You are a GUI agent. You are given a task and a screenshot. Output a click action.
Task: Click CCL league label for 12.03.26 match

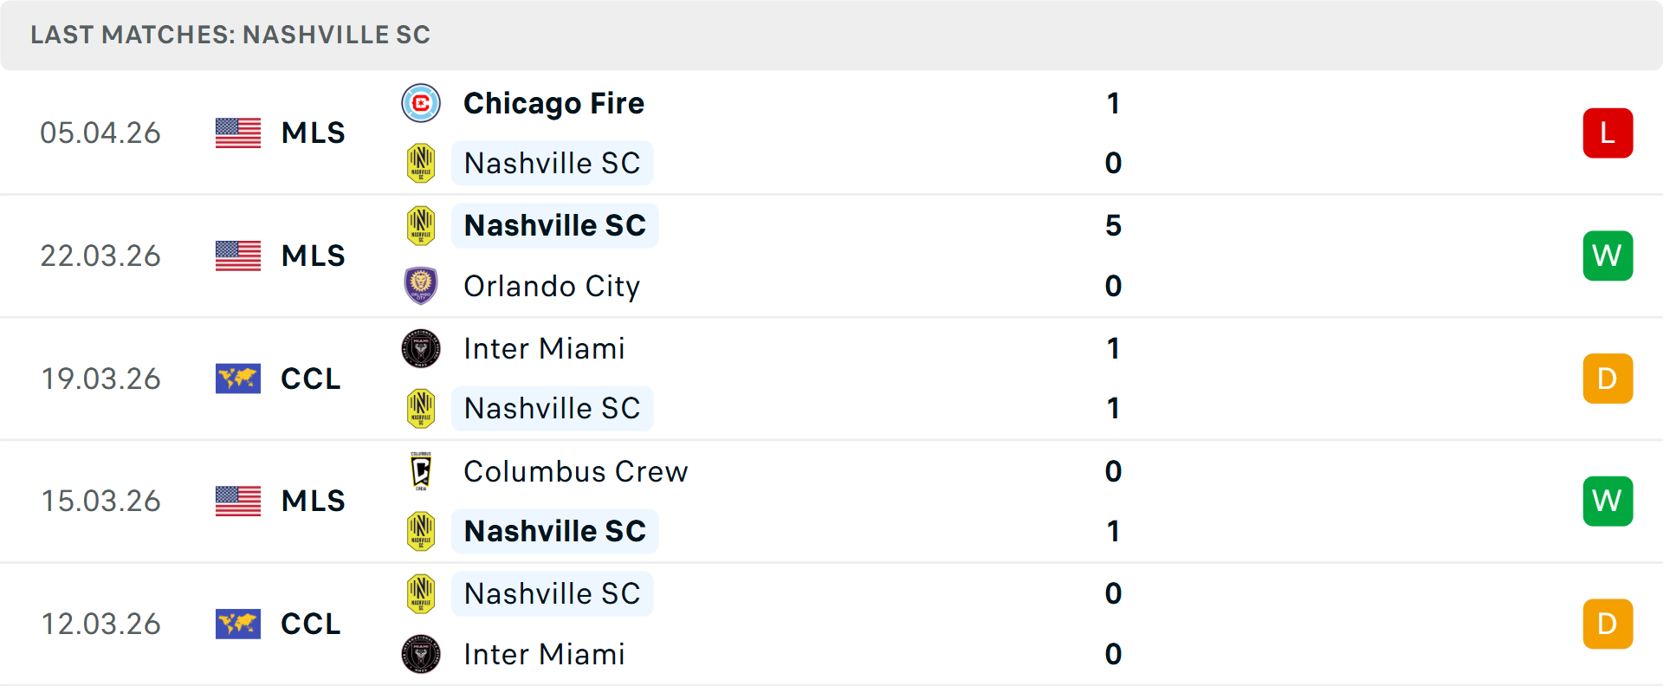(x=310, y=624)
